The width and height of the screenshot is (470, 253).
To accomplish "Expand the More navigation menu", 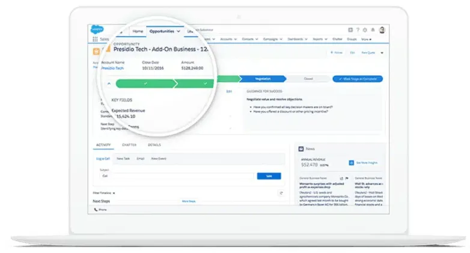I will (x=366, y=39).
